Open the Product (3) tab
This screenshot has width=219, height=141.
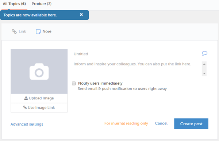click(x=42, y=4)
